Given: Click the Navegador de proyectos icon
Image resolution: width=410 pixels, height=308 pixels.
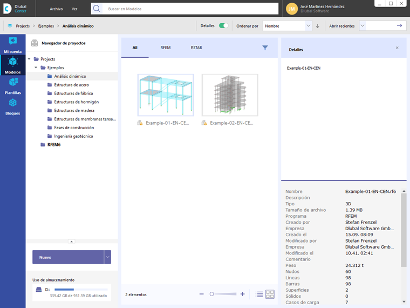Looking at the screenshot, I should 35,43.
